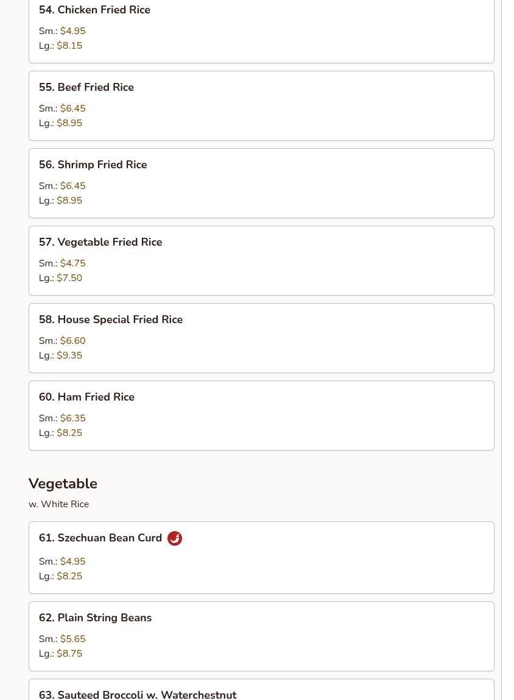Choose large Szechuan Bean Curd $8.25
514x700 pixels.
pyautogui.click(x=69, y=576)
